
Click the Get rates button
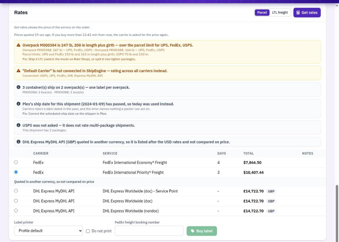pos(307,12)
